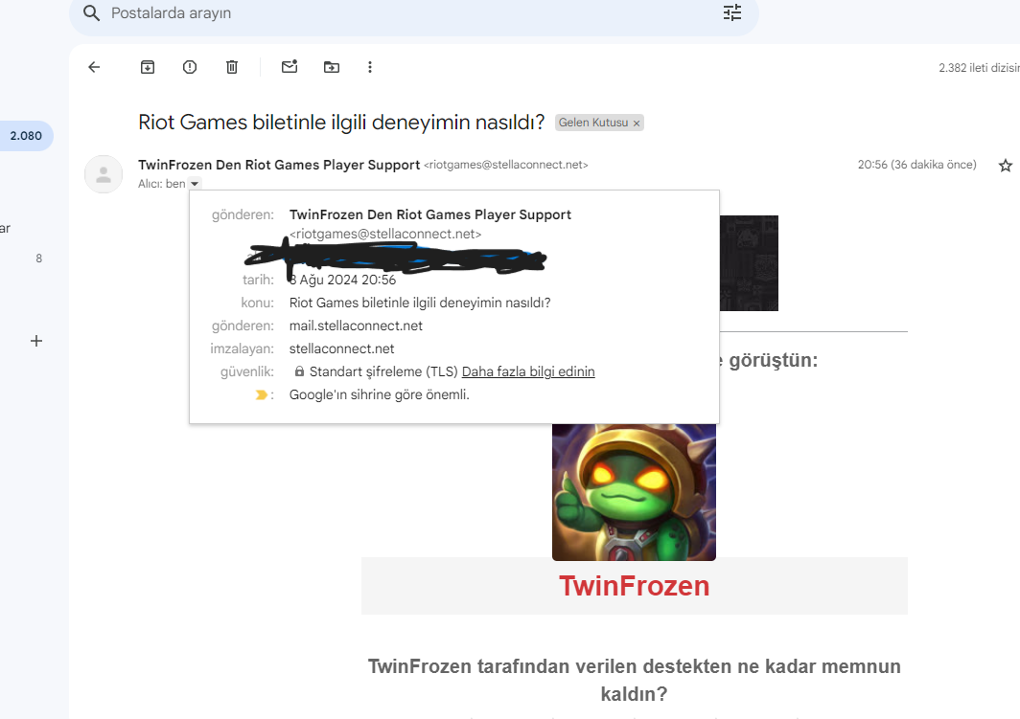Click the satisfaction question heading text
The height and width of the screenshot is (719, 1020).
click(635, 680)
